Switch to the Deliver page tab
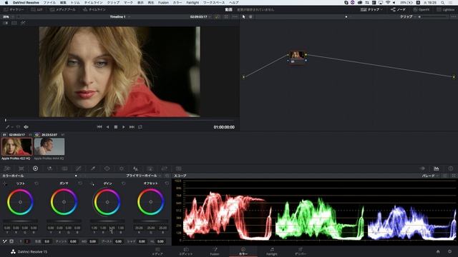Viewport: 458px width, 257px height. click(301, 251)
